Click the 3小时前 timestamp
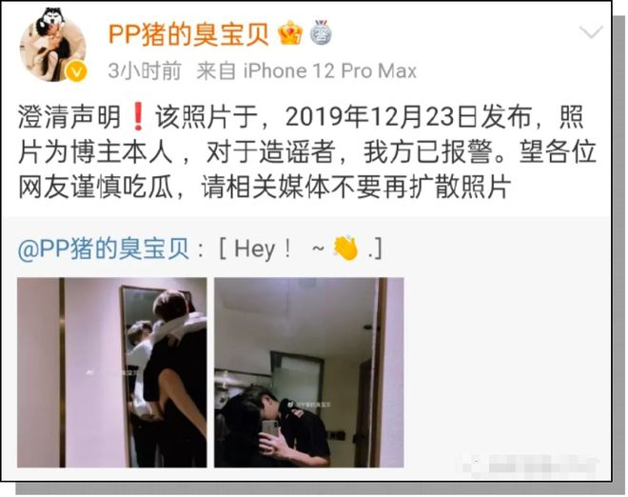Viewport: 628px width, 497px height. point(145,71)
